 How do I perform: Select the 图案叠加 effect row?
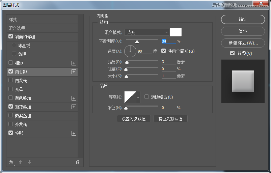pyautogui.click(x=42, y=116)
